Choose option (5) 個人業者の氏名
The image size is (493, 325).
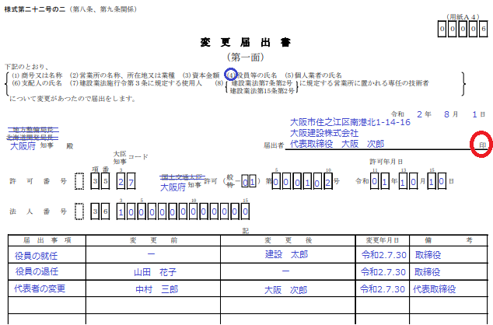pos(313,75)
